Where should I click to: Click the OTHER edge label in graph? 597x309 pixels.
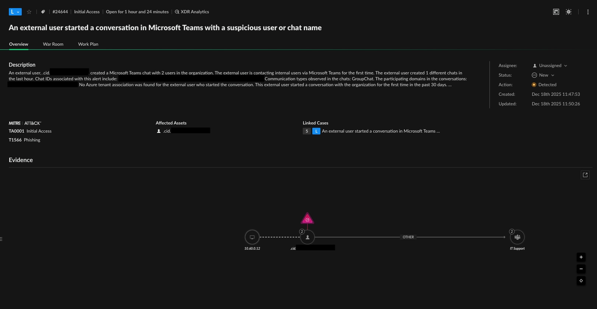(408, 237)
